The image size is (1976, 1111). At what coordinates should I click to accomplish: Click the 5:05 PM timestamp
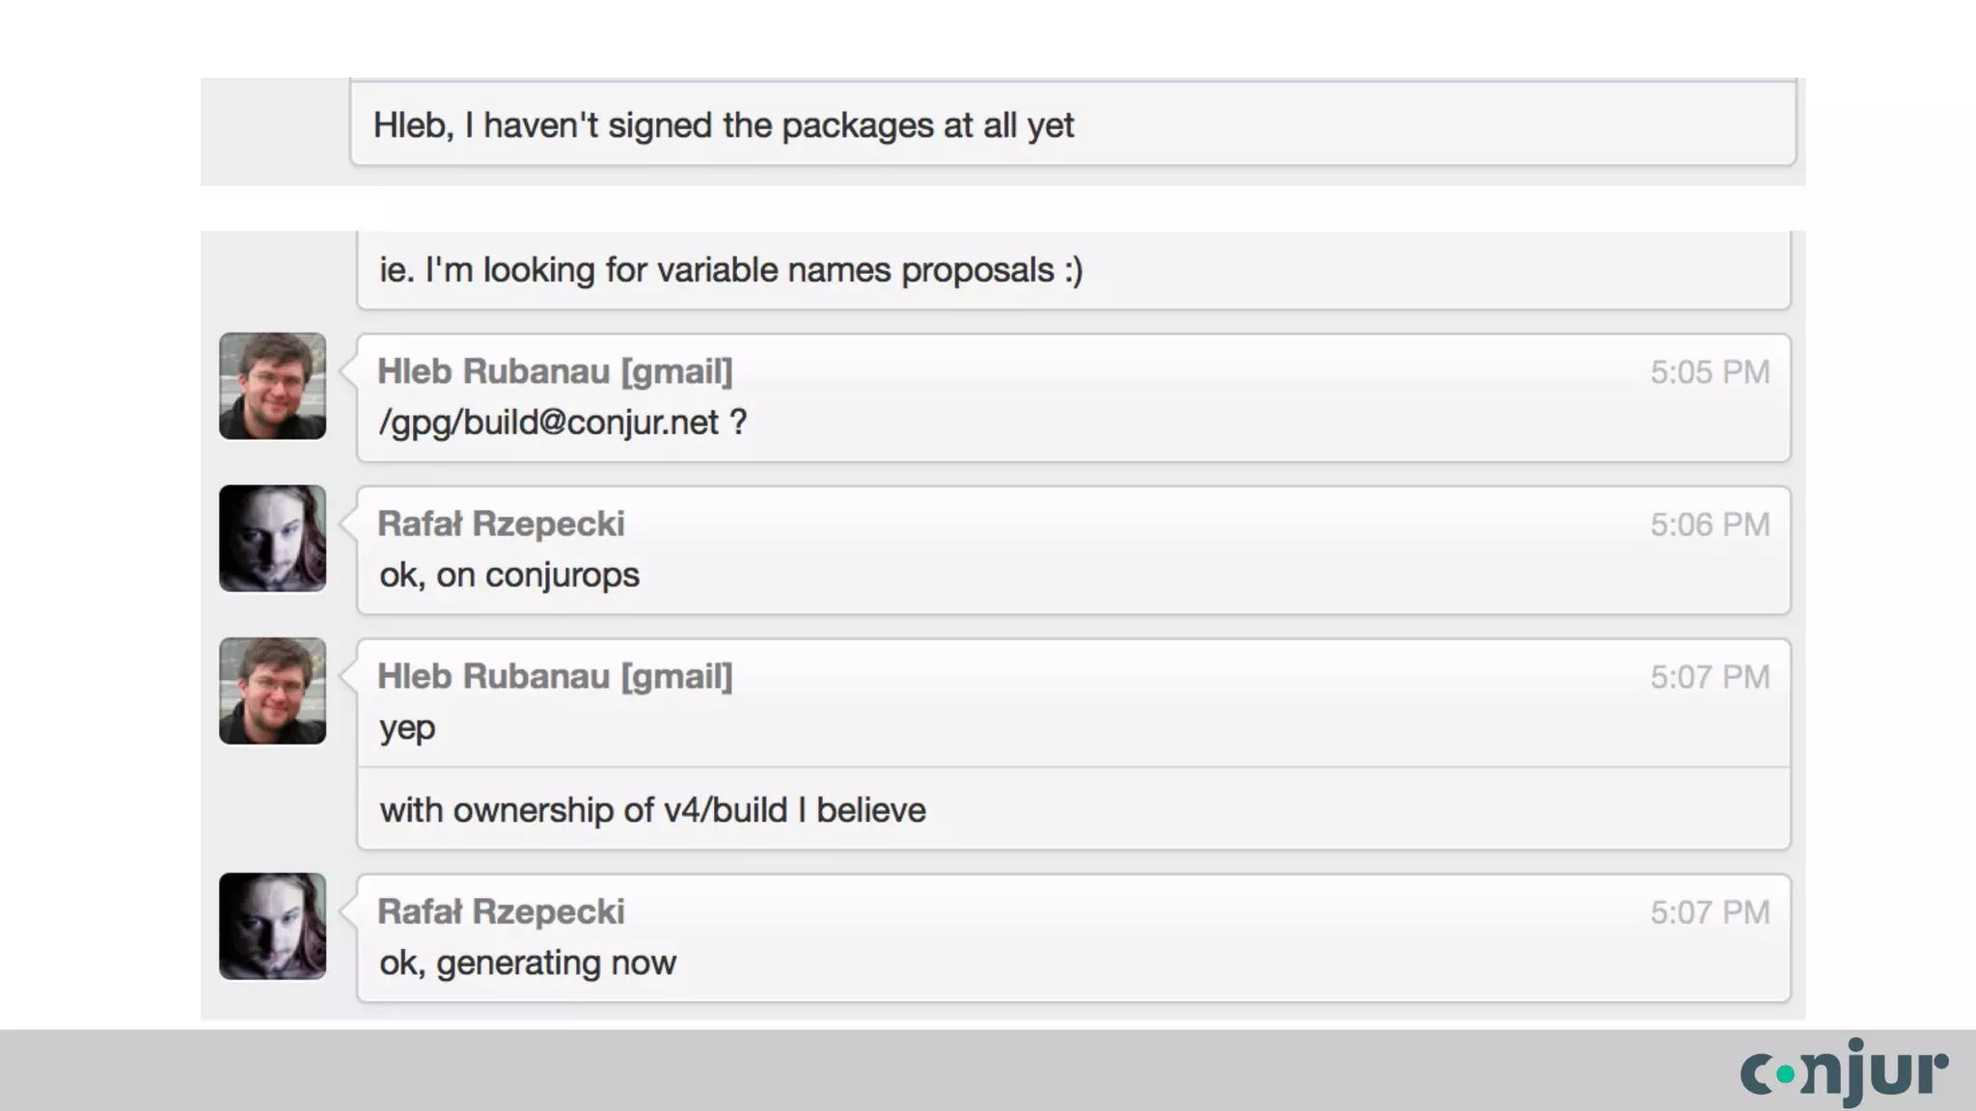tap(1709, 372)
